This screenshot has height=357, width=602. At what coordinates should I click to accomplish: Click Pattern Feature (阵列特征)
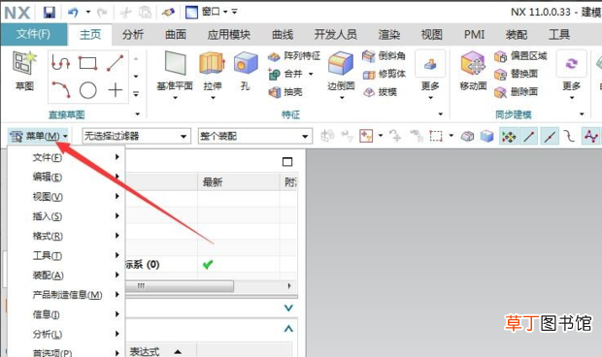(294, 56)
